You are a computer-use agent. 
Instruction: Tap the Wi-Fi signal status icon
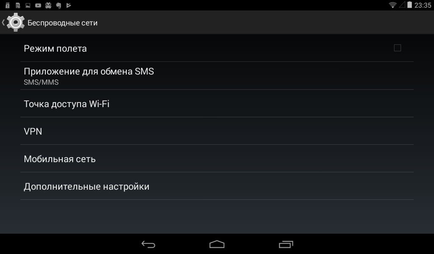pyautogui.click(x=392, y=5)
